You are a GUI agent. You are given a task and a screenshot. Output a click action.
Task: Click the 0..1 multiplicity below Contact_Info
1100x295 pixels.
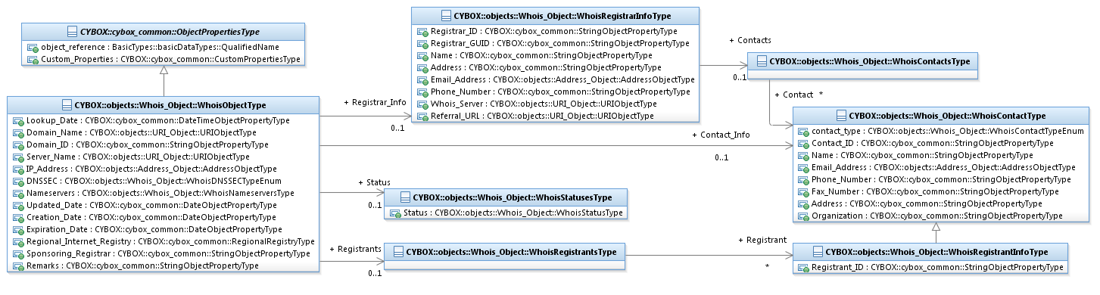(x=721, y=157)
